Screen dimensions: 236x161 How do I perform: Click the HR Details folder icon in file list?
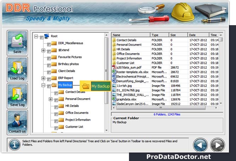tap(114, 49)
